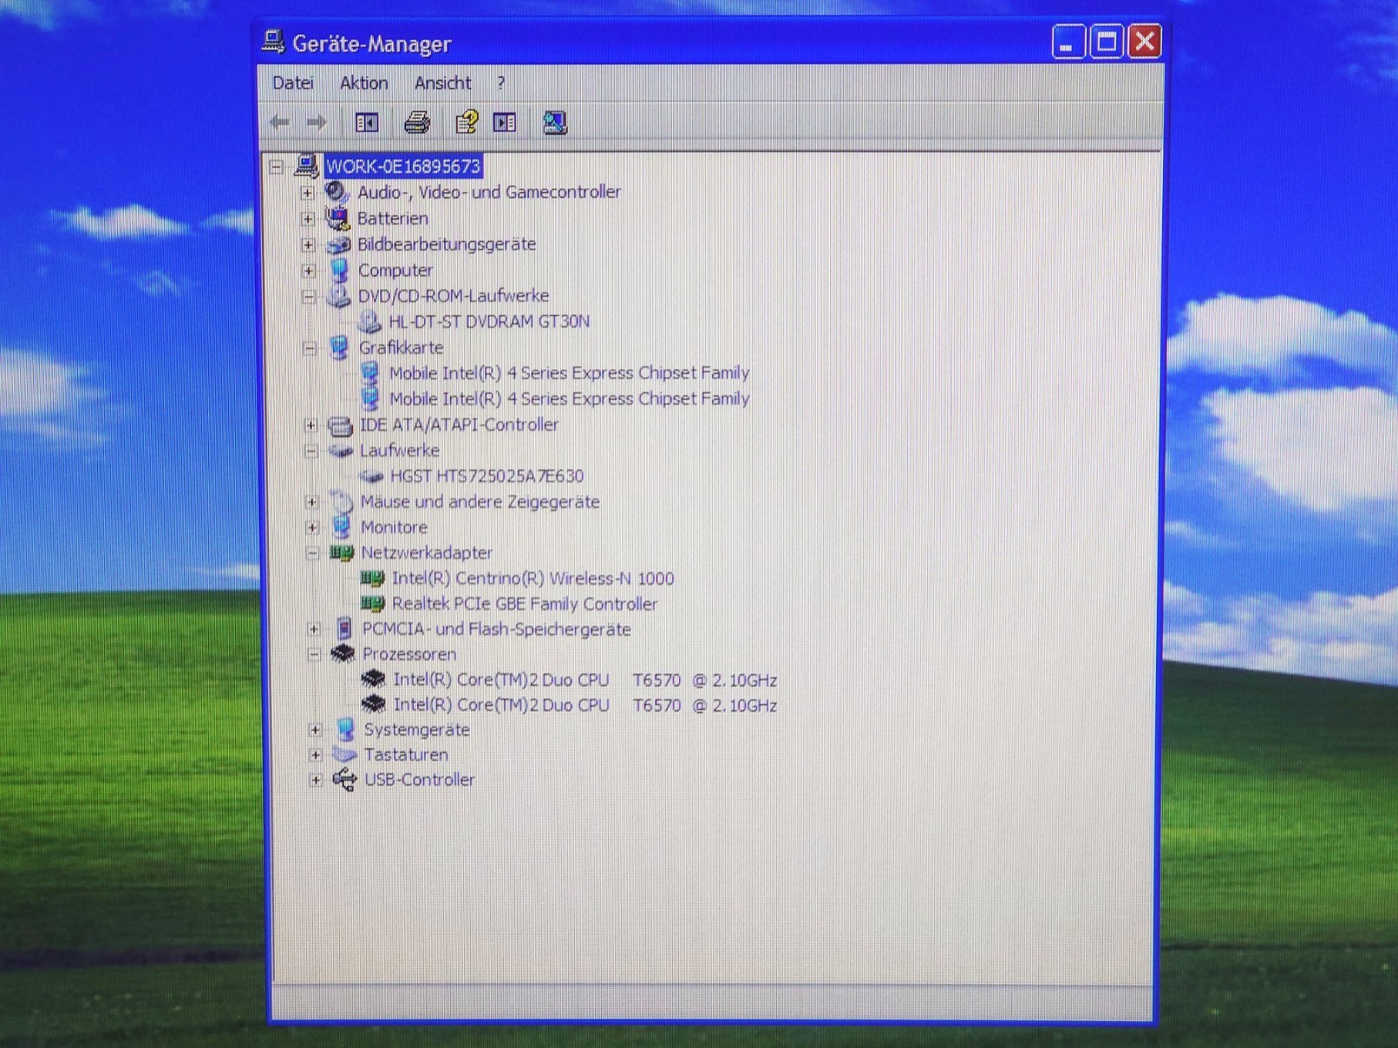Expand the Computer node
The width and height of the screenshot is (1398, 1048).
click(308, 271)
